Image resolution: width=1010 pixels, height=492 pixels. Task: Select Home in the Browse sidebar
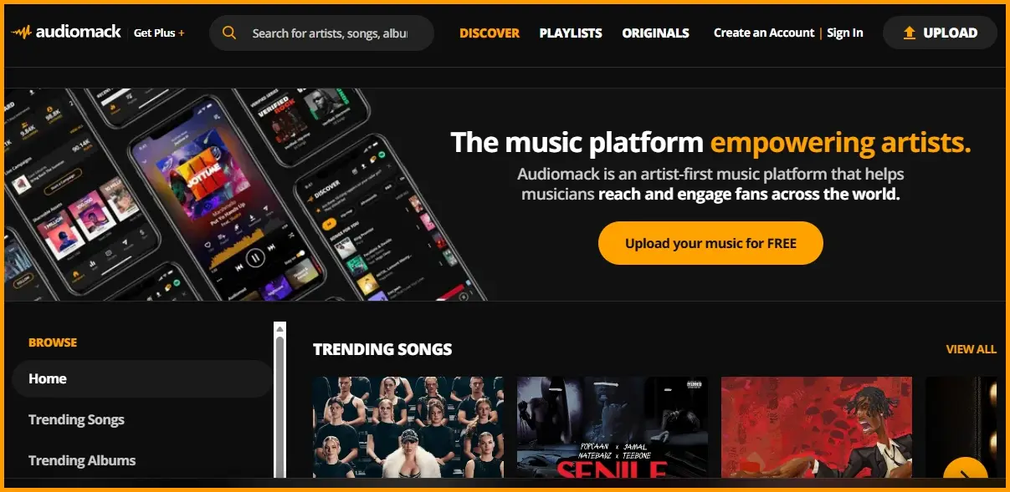click(141, 378)
